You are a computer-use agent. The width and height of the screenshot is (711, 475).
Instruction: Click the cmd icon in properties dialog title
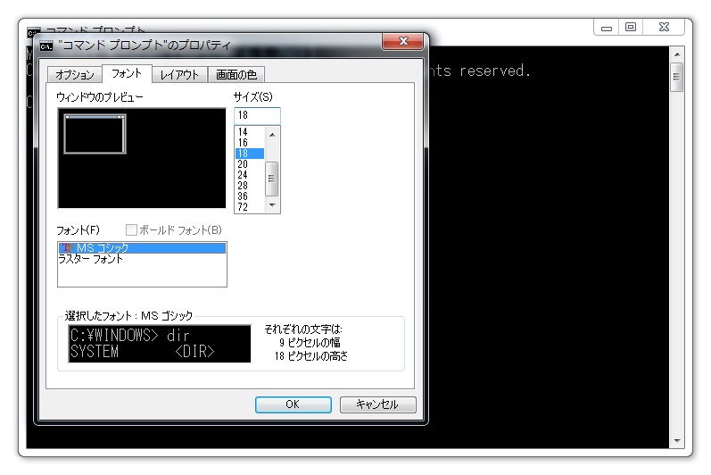[x=46, y=46]
